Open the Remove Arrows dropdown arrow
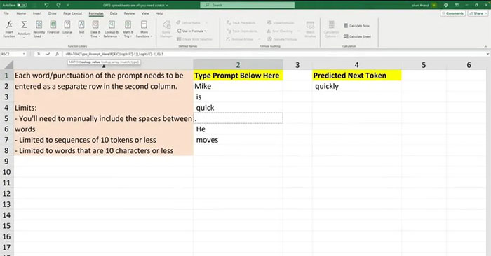The width and height of the screenshot is (491, 256). pyautogui.click(x=259, y=39)
